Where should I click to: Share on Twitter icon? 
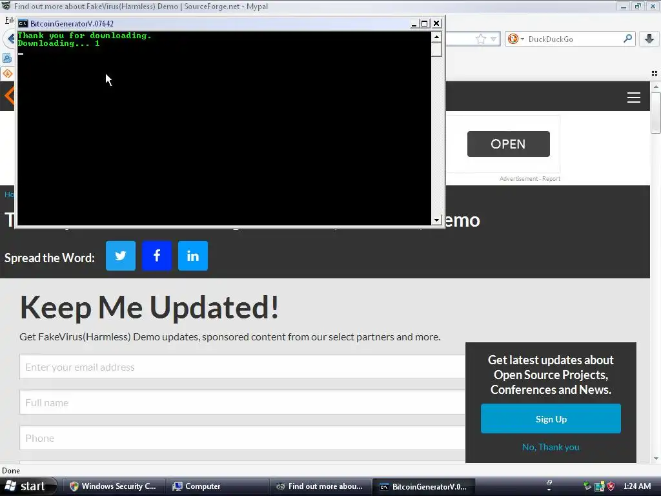121,256
